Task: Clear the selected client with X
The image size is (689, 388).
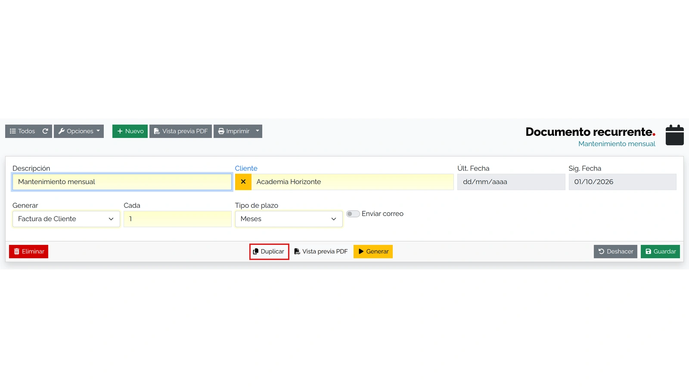Action: [x=243, y=182]
